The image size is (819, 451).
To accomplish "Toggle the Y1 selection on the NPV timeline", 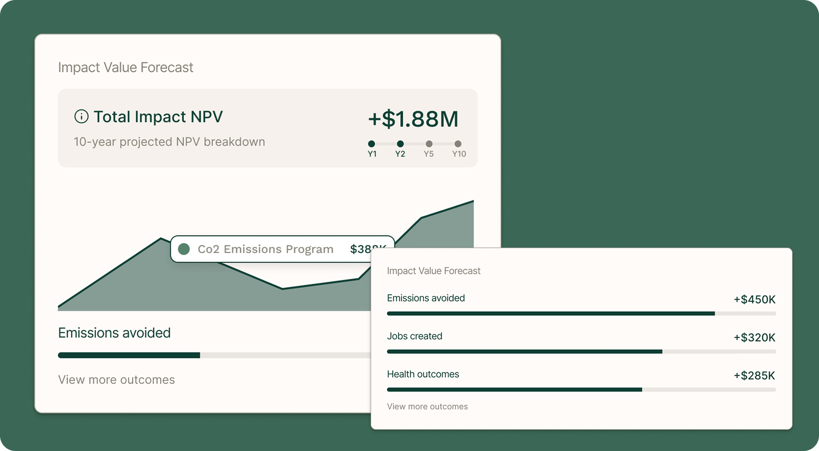I will [372, 144].
